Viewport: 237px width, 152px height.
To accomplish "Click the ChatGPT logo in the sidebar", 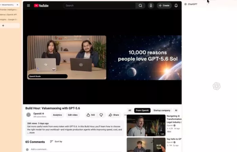I will tap(216, 86).
